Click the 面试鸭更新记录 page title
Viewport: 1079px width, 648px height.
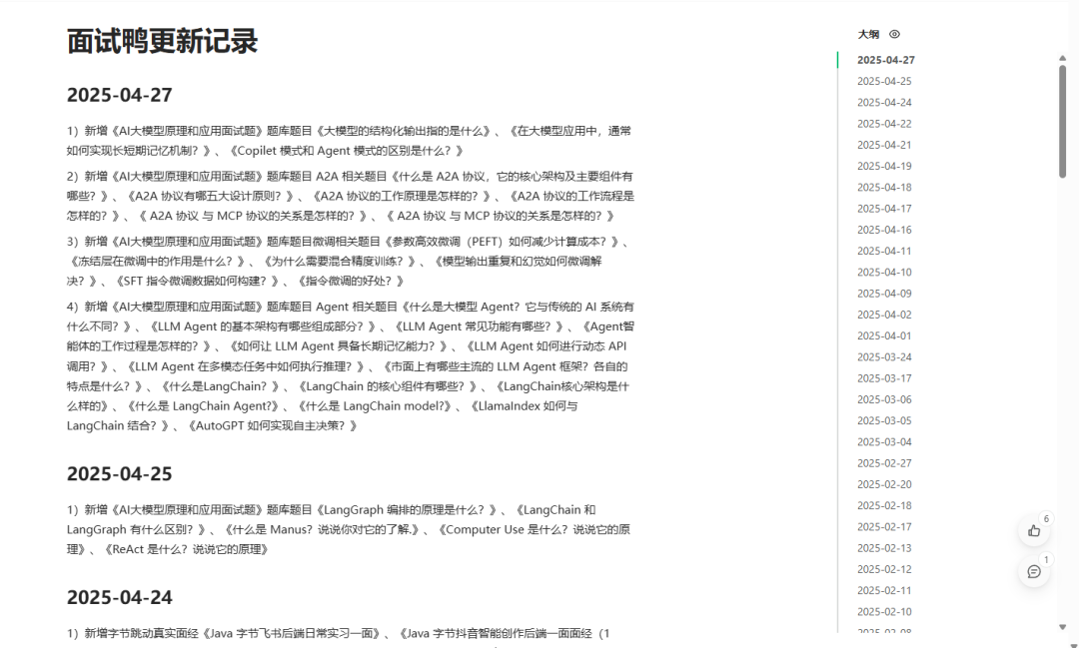tap(163, 41)
